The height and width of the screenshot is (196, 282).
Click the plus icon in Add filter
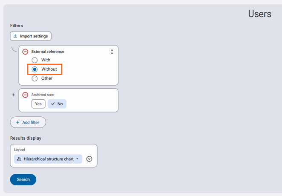coord(17,122)
